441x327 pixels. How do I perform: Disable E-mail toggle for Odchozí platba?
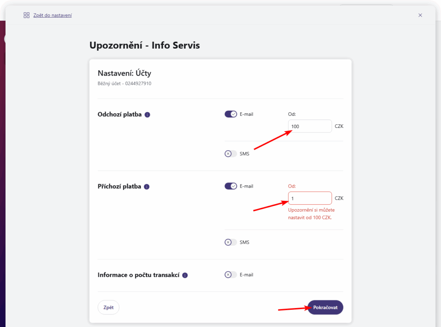click(x=231, y=114)
